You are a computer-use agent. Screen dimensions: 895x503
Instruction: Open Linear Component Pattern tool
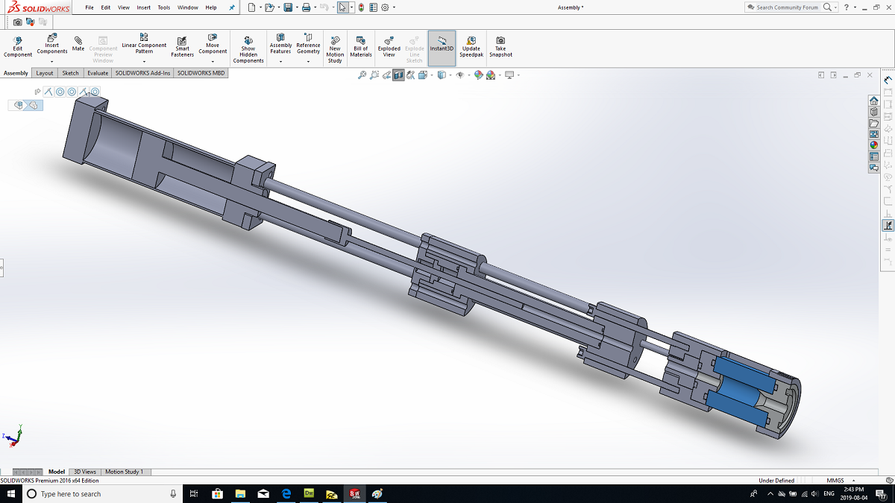(x=144, y=44)
